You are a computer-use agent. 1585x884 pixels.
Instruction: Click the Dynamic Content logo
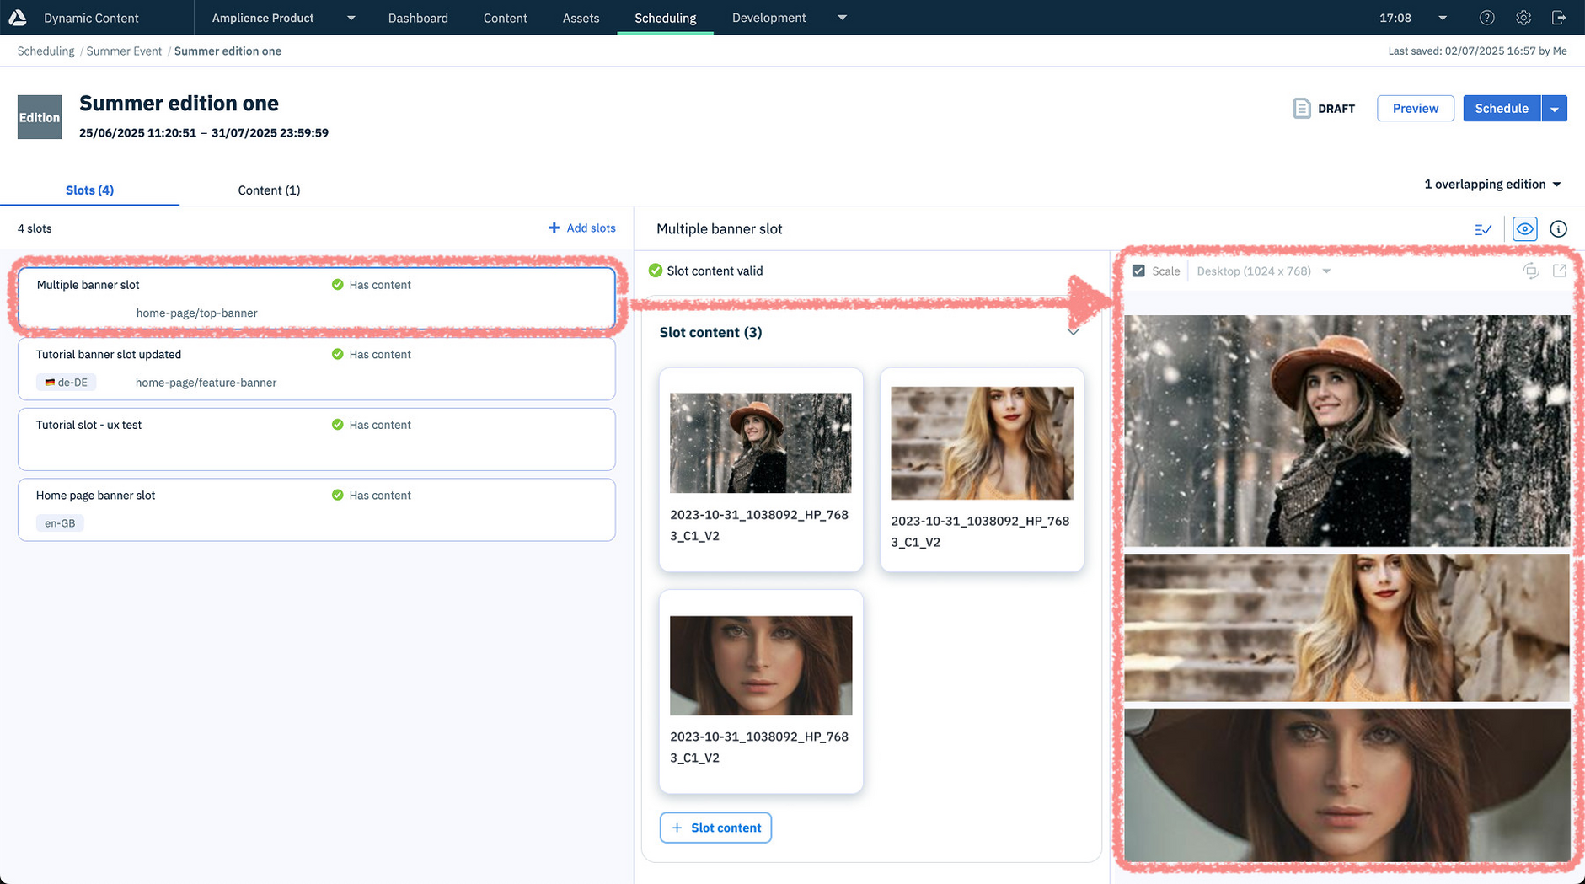[x=18, y=17]
